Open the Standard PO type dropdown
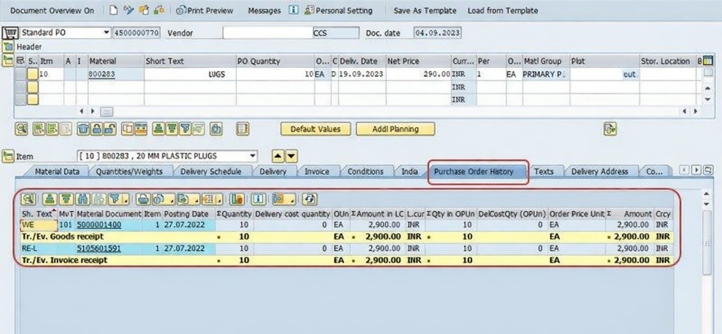 click(x=106, y=33)
